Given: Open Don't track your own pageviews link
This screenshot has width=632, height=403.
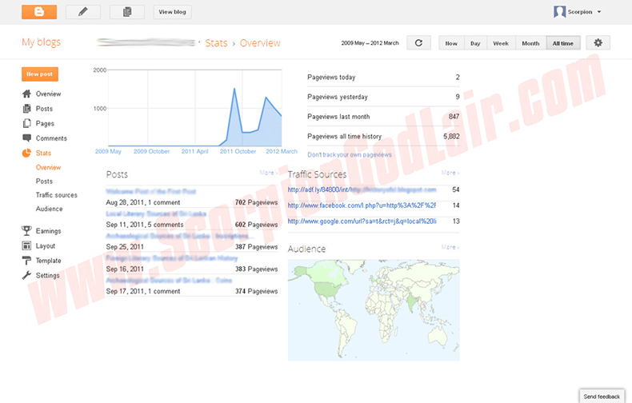Looking at the screenshot, I should [x=350, y=155].
